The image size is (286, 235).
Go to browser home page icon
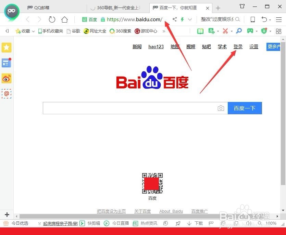point(64,19)
